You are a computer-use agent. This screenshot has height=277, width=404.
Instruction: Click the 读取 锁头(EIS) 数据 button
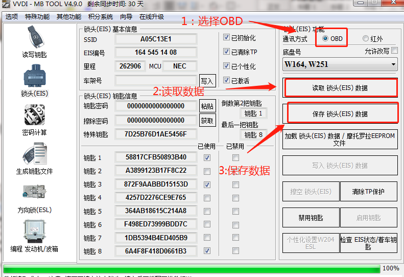(x=340, y=88)
